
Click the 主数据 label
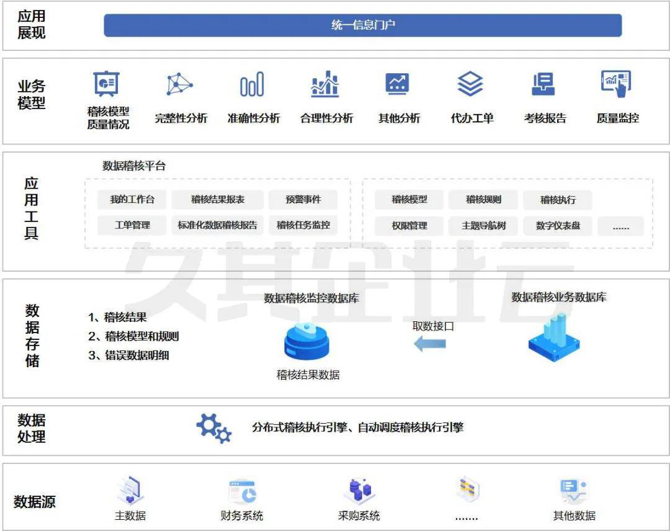(130, 516)
